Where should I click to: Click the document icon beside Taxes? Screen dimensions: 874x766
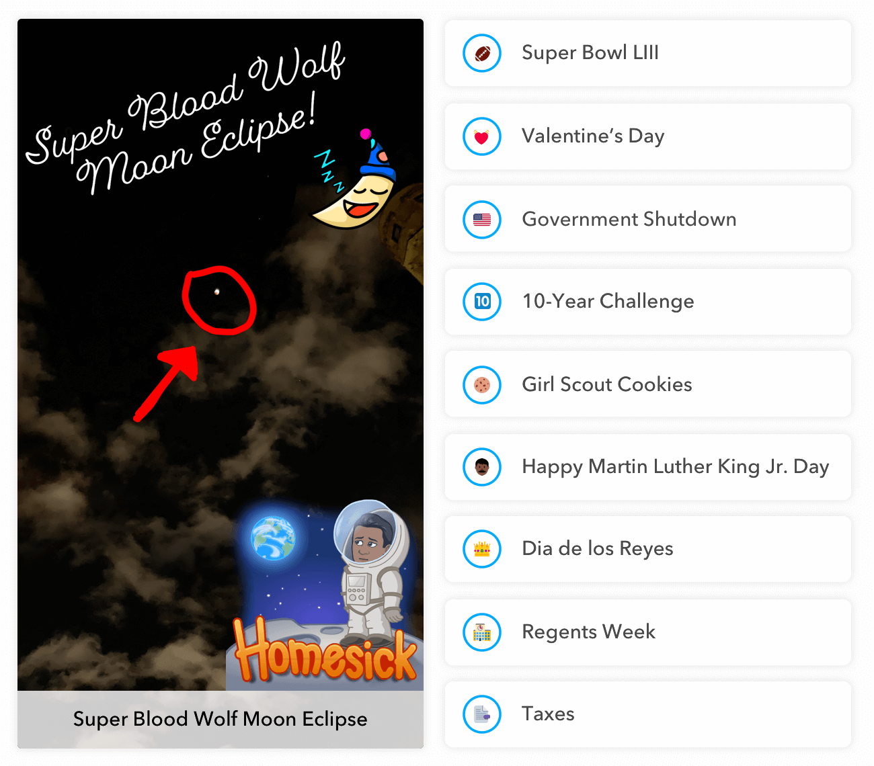(x=482, y=714)
